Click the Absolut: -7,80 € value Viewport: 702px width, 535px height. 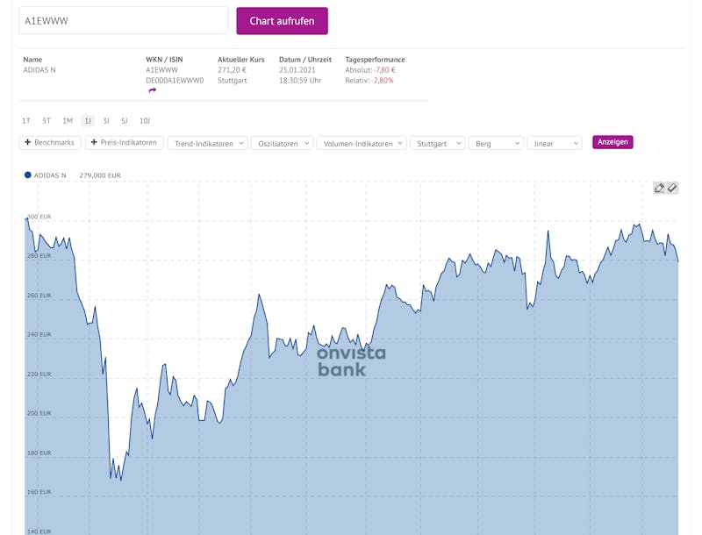(370, 70)
